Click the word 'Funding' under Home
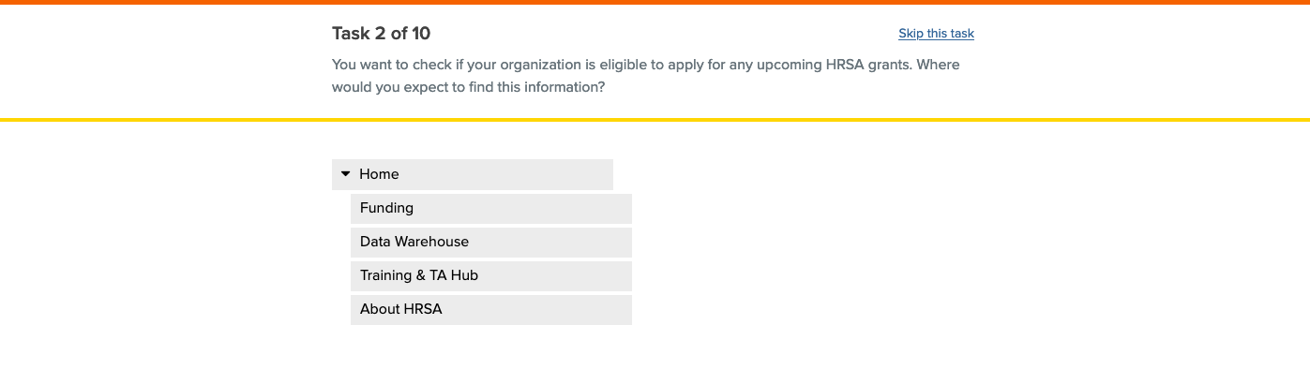1310x384 pixels. point(386,208)
